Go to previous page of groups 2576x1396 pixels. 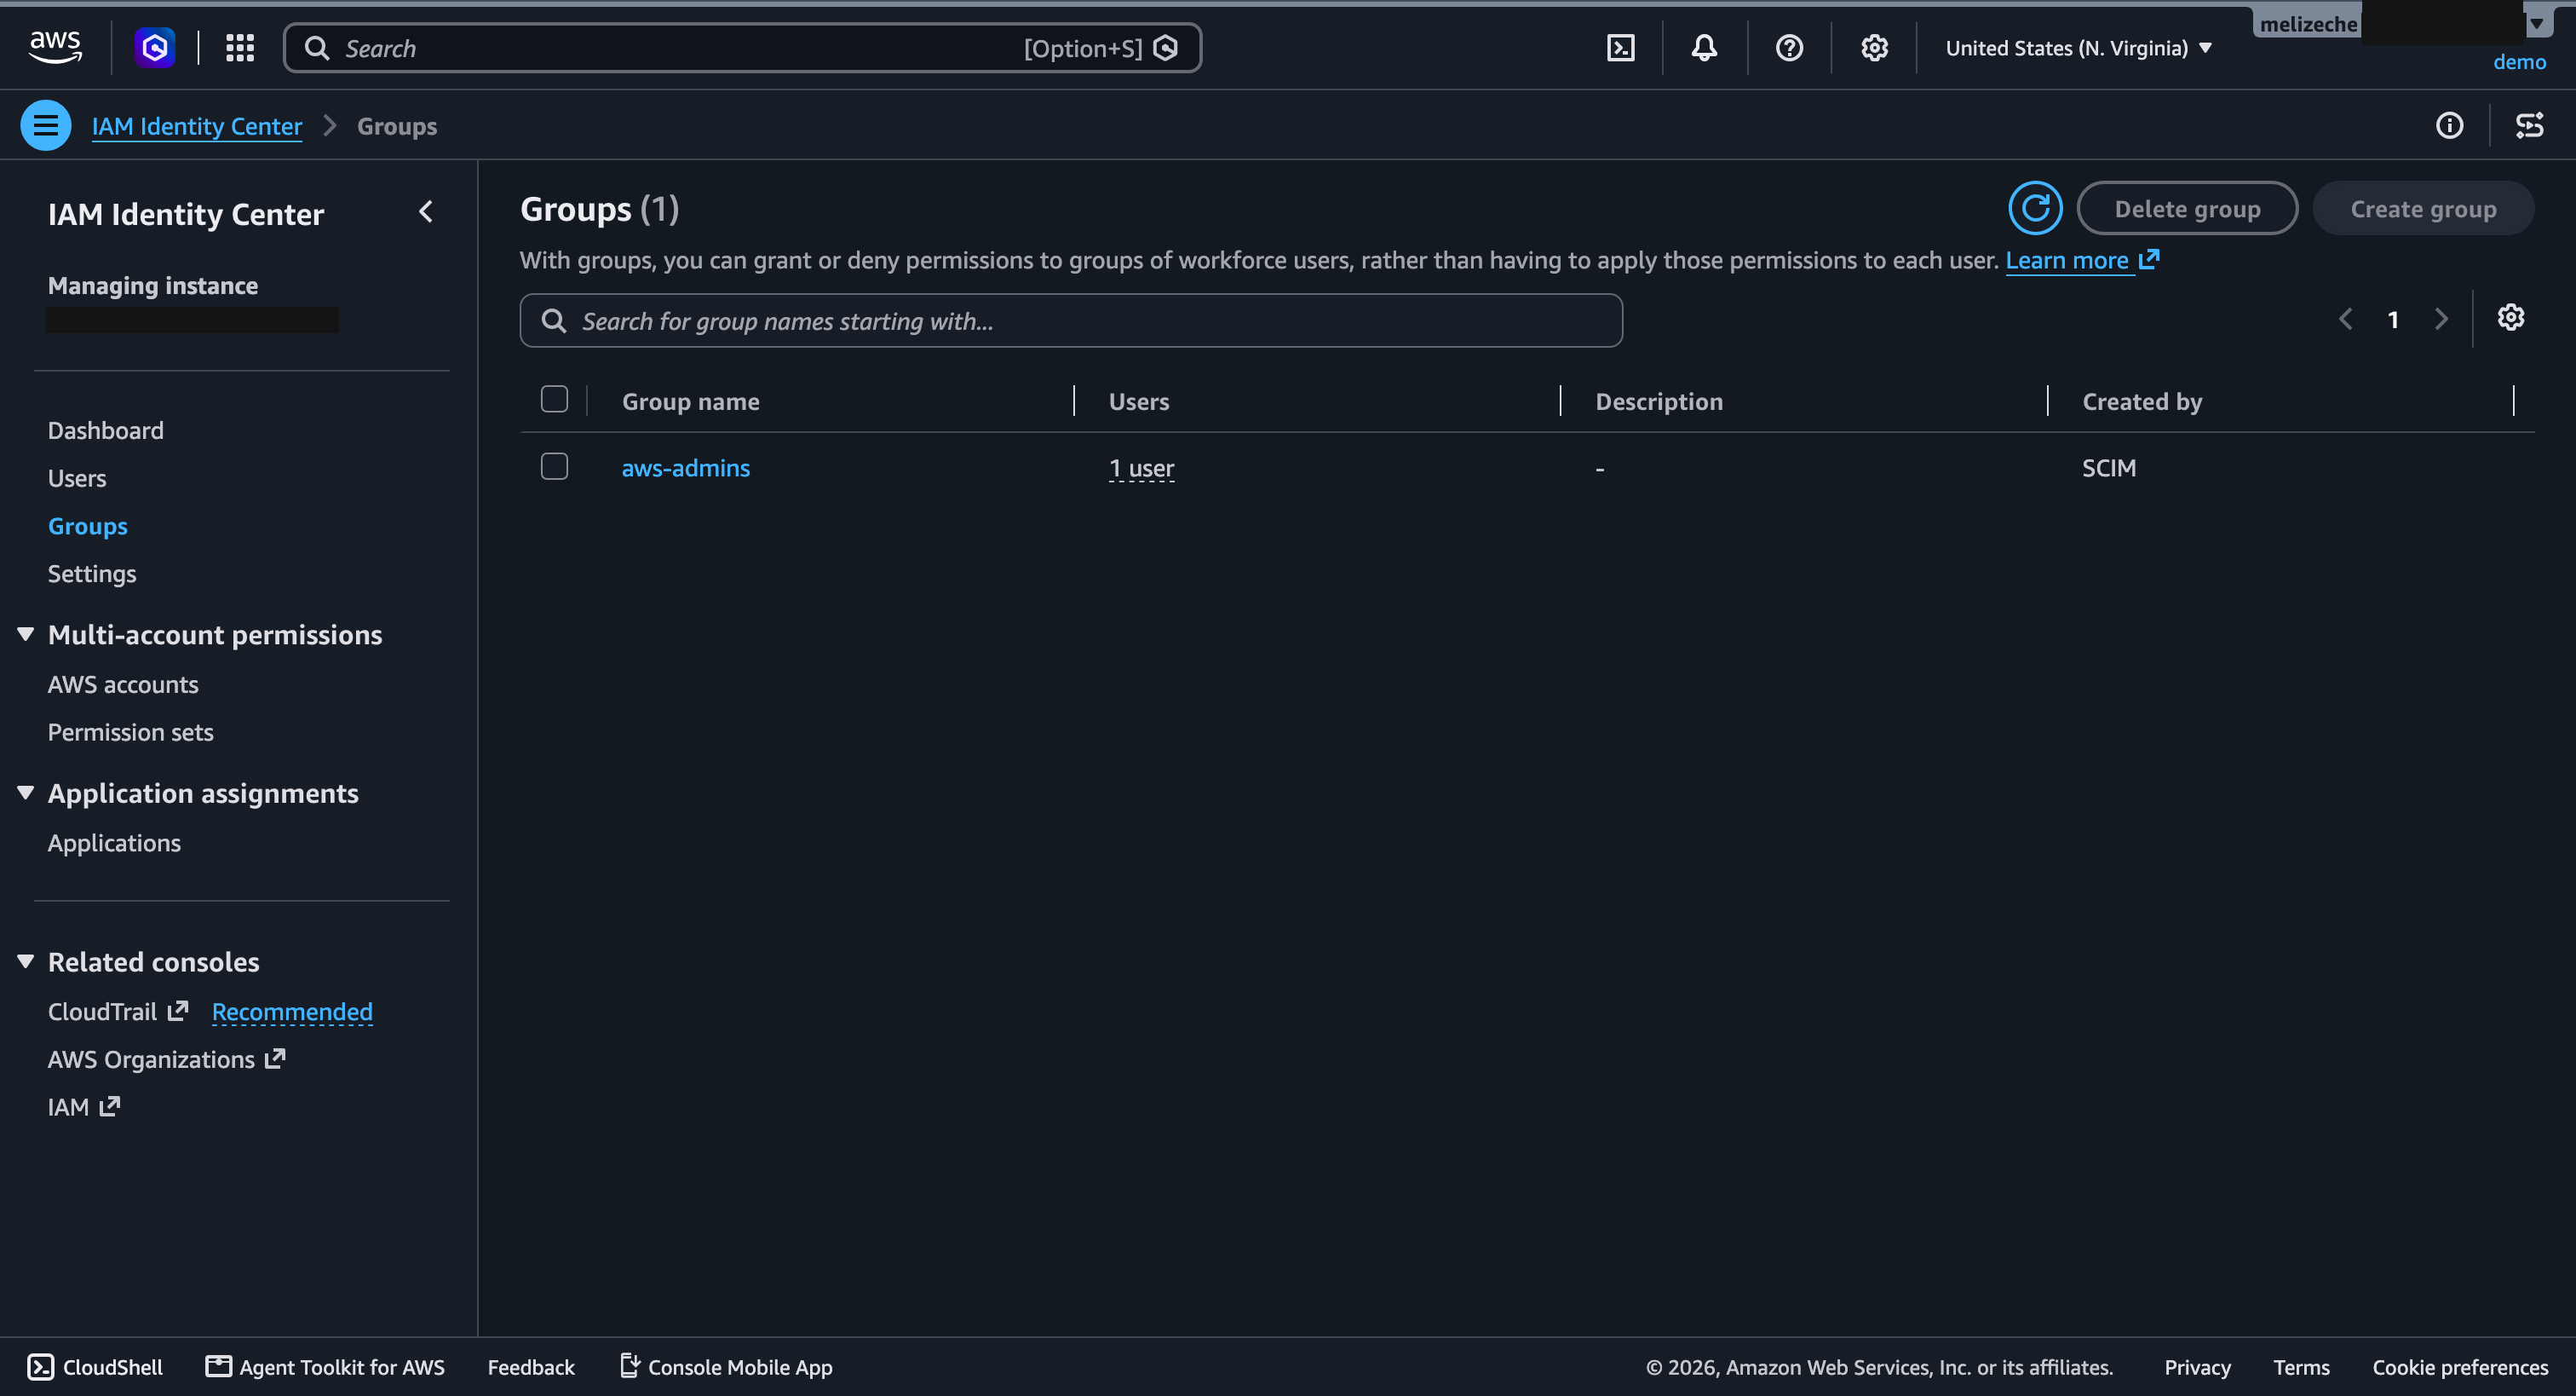2345,320
